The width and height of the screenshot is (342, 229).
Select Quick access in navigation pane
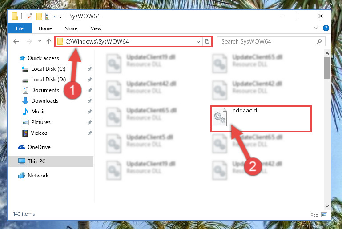pos(43,58)
